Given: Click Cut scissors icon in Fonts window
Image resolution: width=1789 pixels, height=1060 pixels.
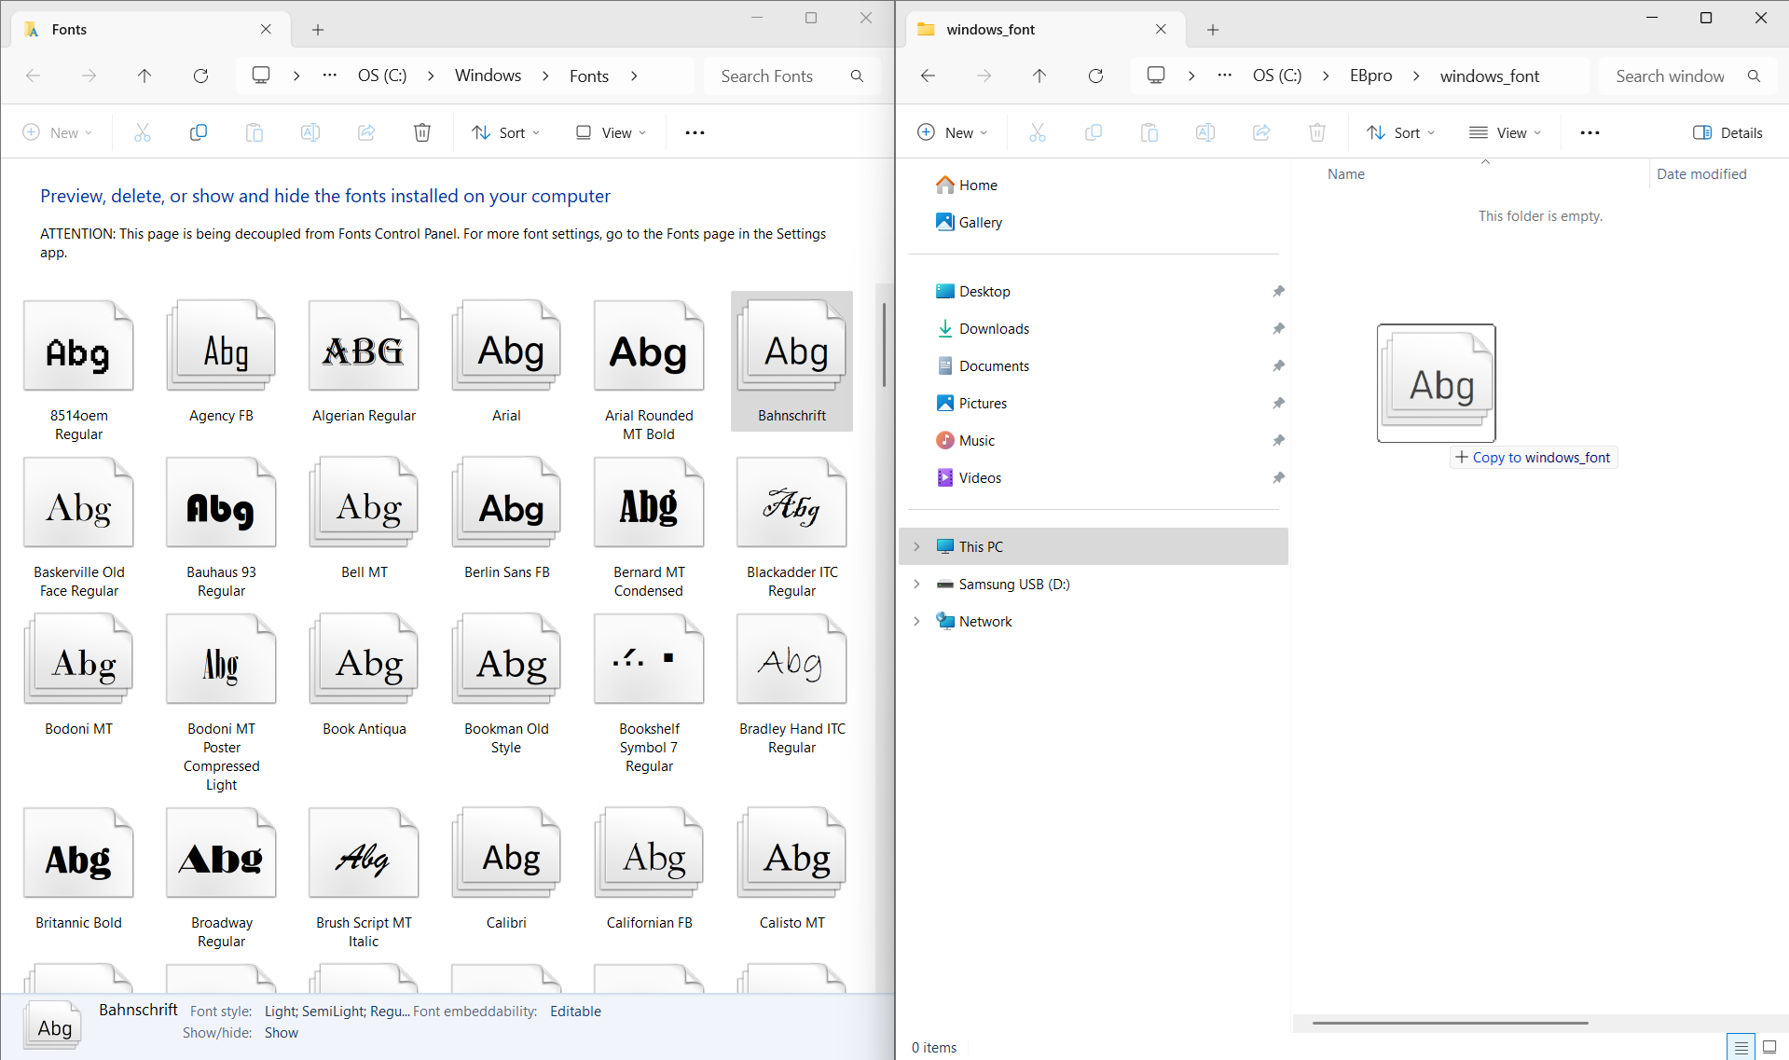Looking at the screenshot, I should (x=143, y=132).
